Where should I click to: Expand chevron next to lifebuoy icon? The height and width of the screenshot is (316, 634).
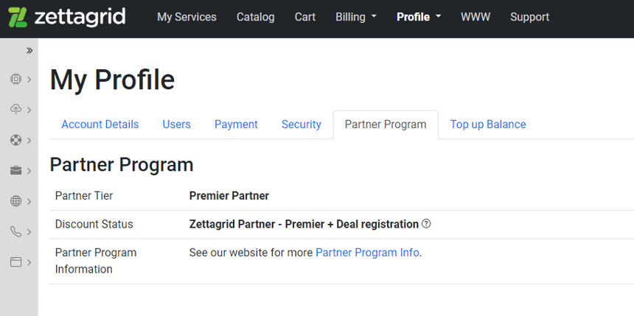click(x=29, y=141)
